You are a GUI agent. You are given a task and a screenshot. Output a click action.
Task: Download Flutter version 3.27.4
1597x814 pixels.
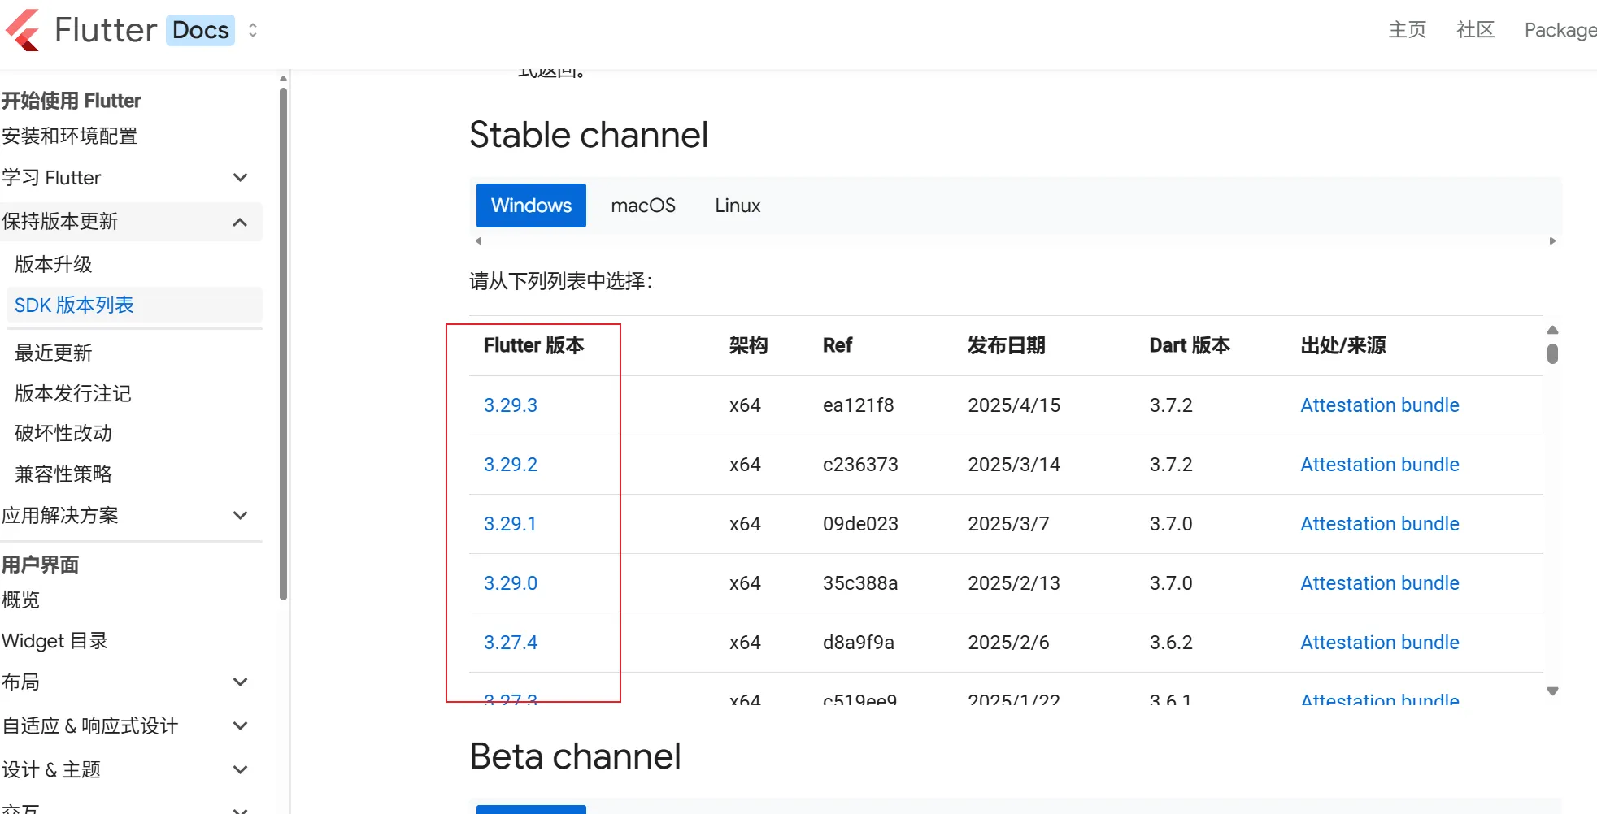(511, 642)
